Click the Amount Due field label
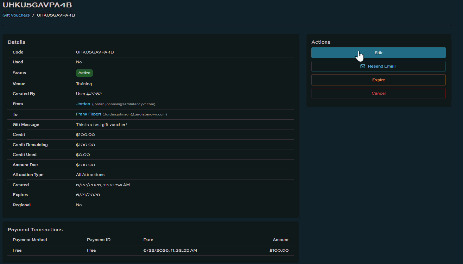Screen dimensions: 463x264 25,165
